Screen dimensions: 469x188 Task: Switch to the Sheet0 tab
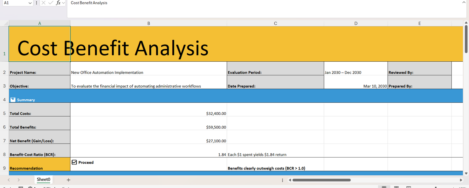pos(43,180)
